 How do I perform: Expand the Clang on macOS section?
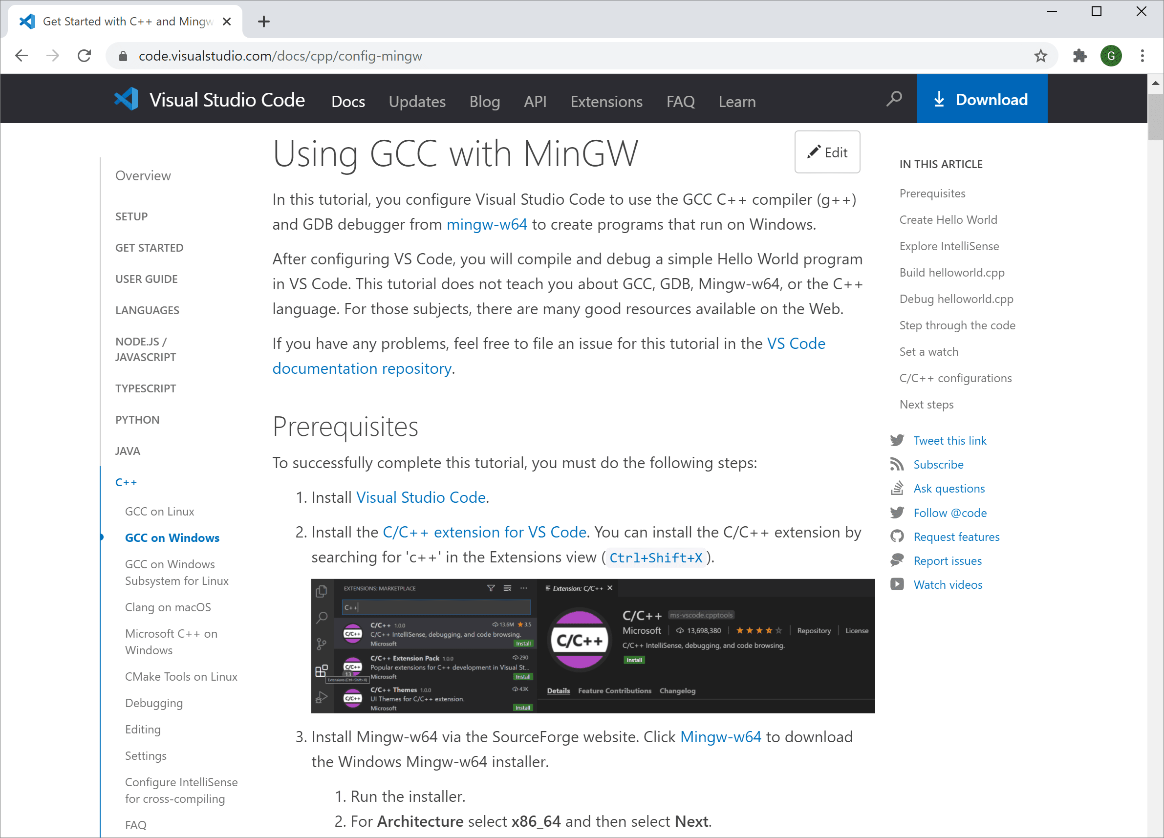pos(167,606)
